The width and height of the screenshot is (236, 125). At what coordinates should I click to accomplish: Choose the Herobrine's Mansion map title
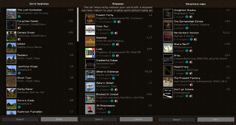[186, 33]
